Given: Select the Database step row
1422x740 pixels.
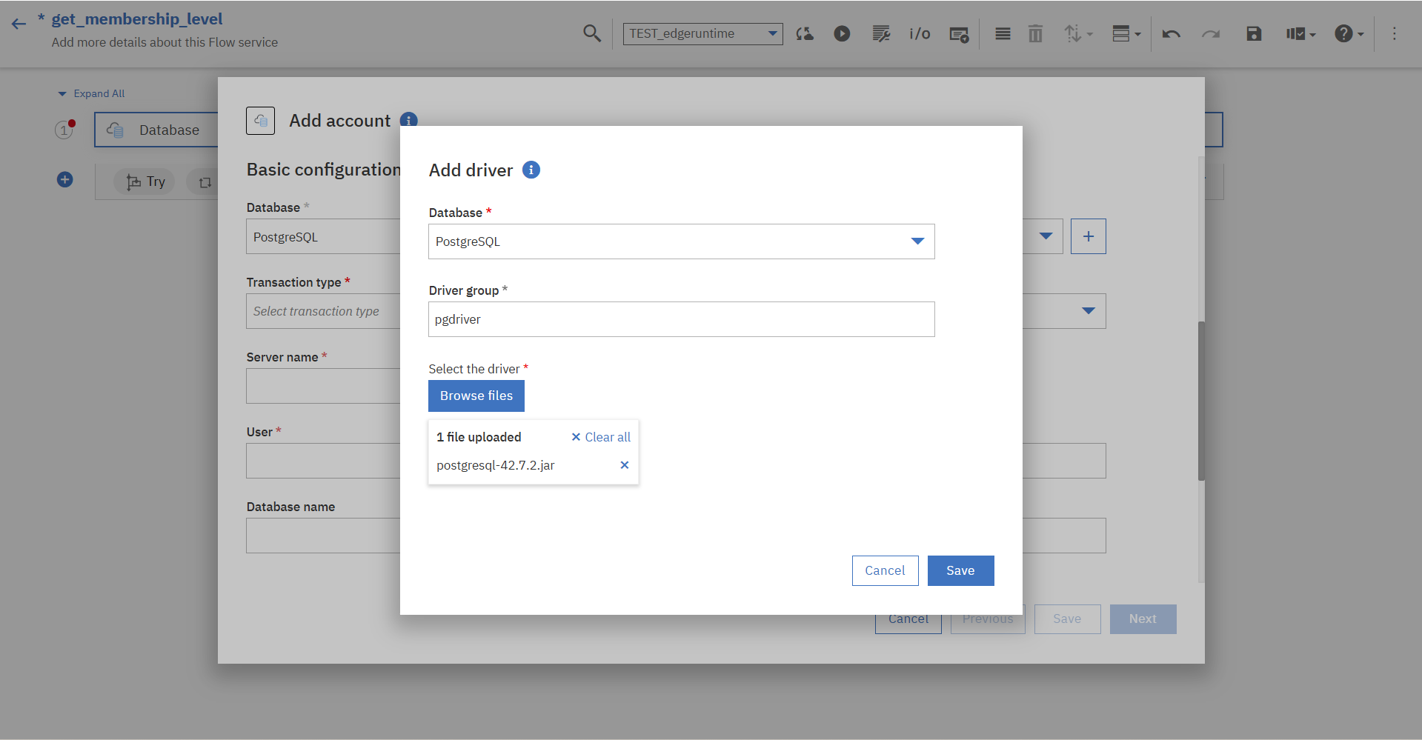Looking at the screenshot, I should pyautogui.click(x=156, y=130).
